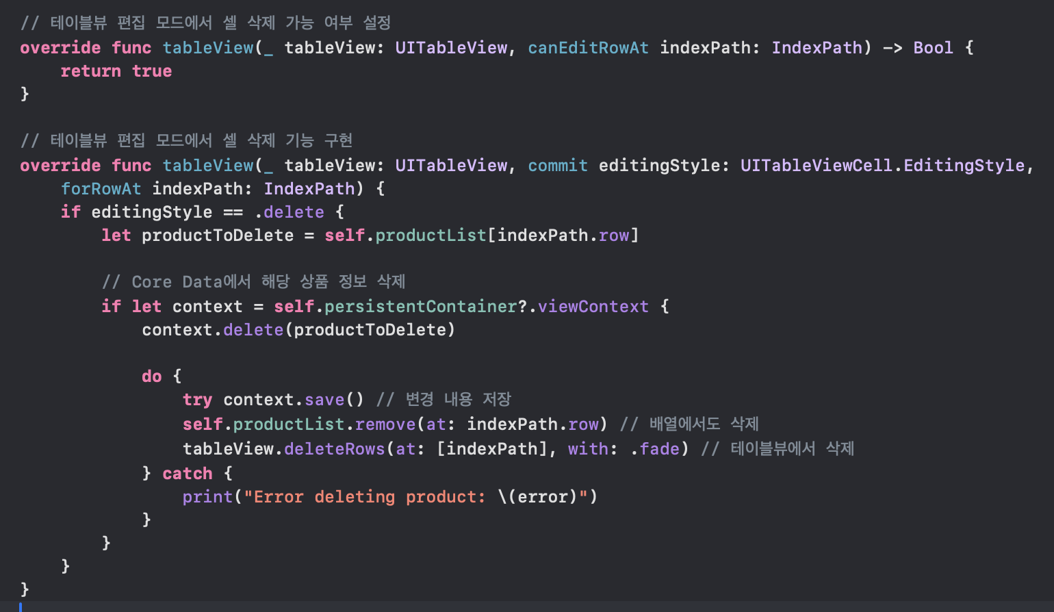Click persistentContainer property name
This screenshot has height=612, width=1054.
[420, 307]
